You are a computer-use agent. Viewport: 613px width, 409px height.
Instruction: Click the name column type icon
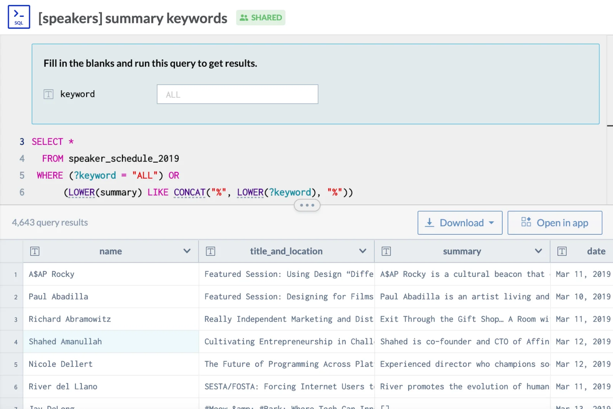tap(35, 251)
